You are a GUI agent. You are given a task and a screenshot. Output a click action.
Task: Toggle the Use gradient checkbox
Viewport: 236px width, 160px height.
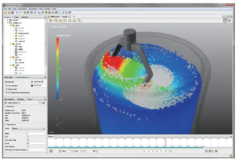6,85
